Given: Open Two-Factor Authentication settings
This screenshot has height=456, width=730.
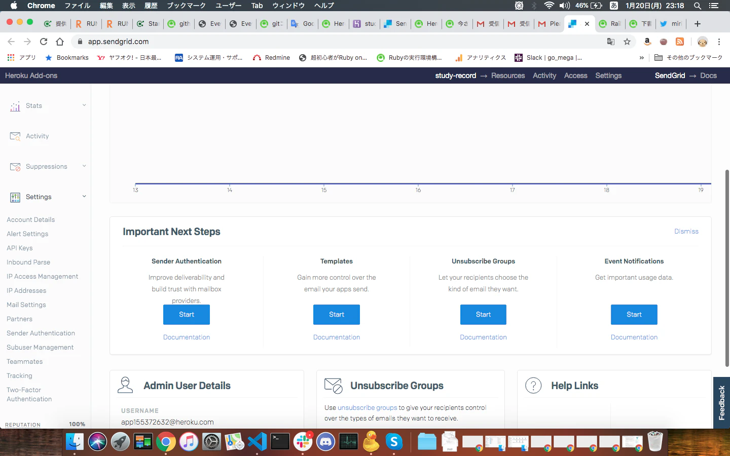Looking at the screenshot, I should coord(29,395).
